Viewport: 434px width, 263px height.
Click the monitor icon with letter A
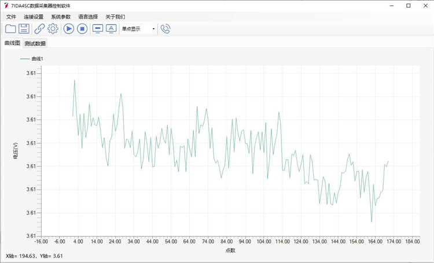click(111, 29)
